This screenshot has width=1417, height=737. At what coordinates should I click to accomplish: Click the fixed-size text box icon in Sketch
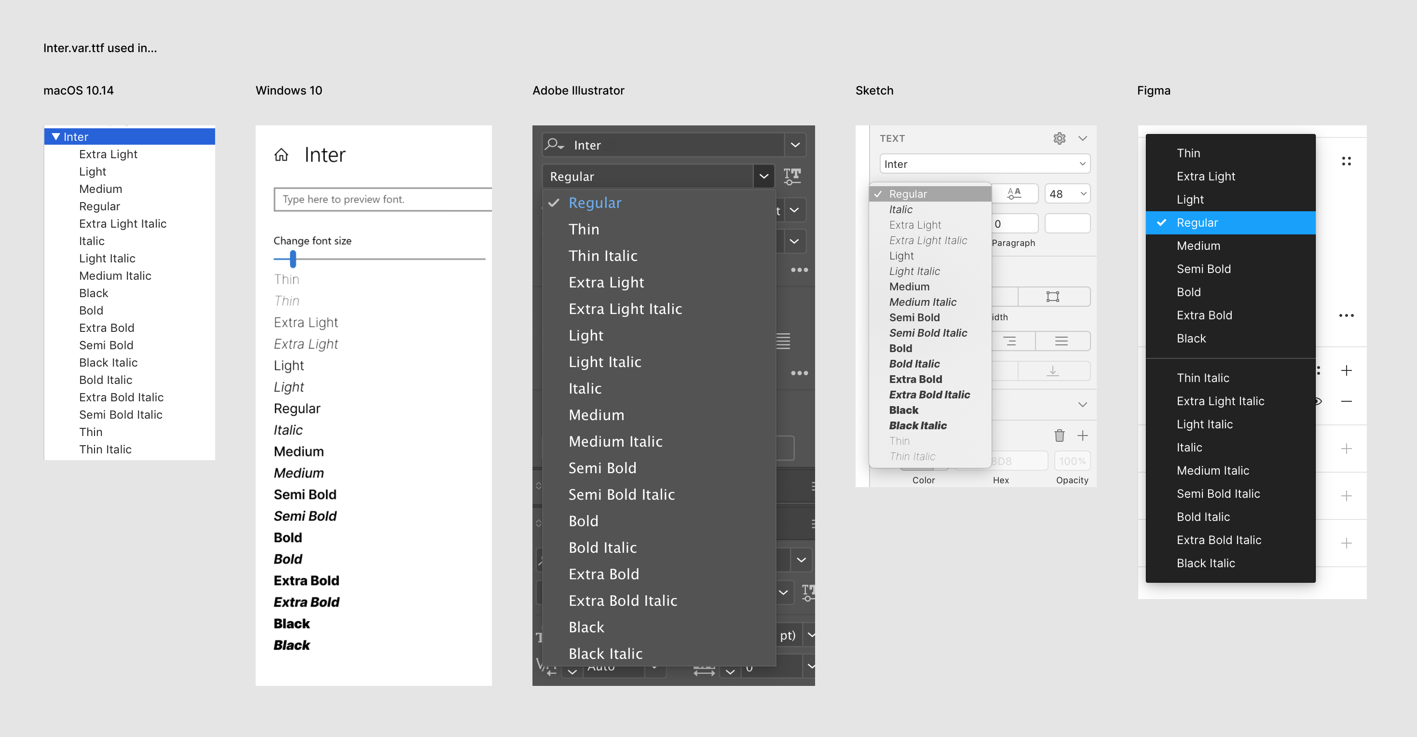[x=1052, y=297]
